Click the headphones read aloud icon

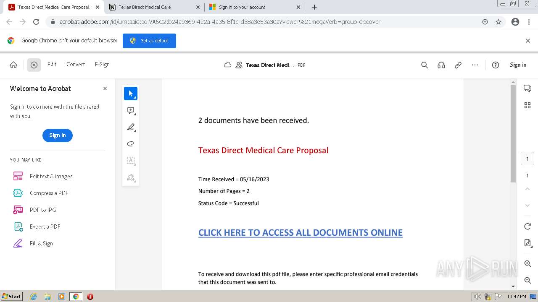(441, 65)
